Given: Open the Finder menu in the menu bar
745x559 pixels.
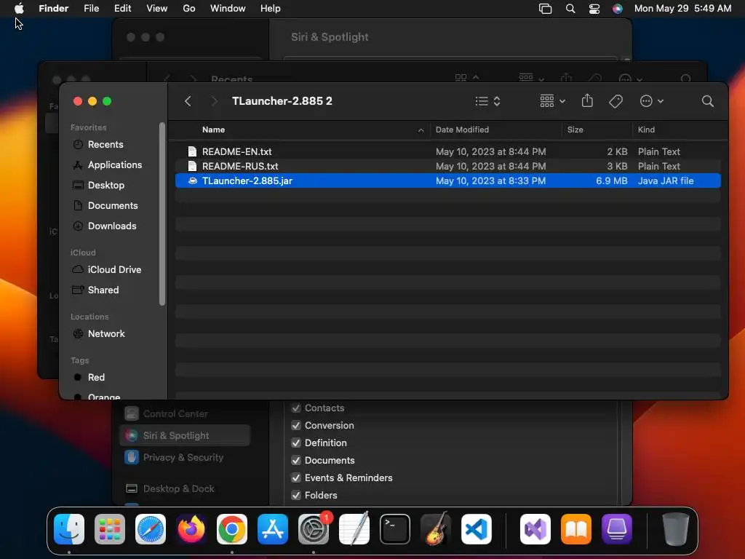Looking at the screenshot, I should coord(54,8).
